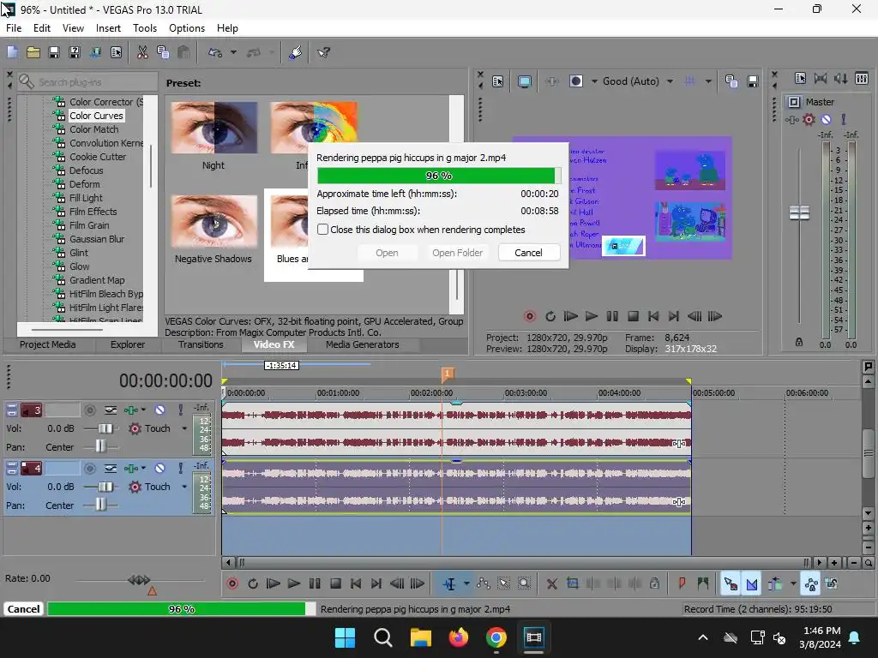Select the Zoom Edit magnifier tool
The width and height of the screenshot is (878, 658).
click(x=524, y=583)
